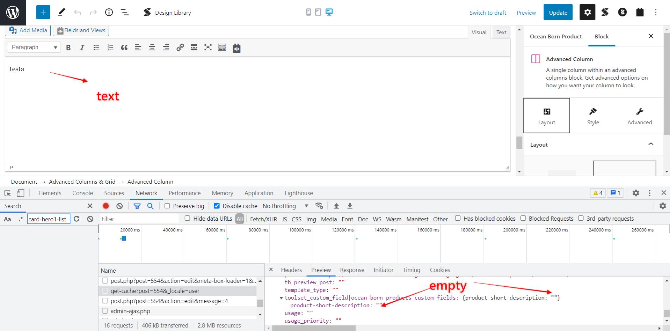Toggle the network filter funnel

pos(137,206)
